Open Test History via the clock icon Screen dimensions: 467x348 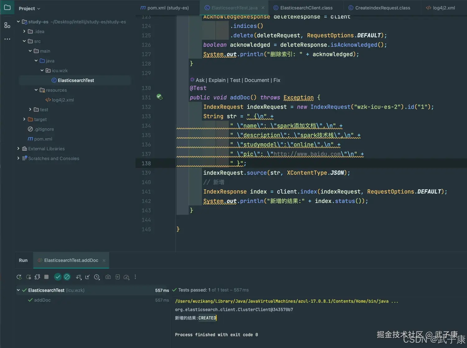[97, 277]
